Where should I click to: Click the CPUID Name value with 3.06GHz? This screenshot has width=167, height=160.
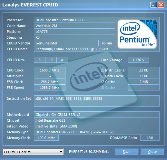click(x=74, y=49)
